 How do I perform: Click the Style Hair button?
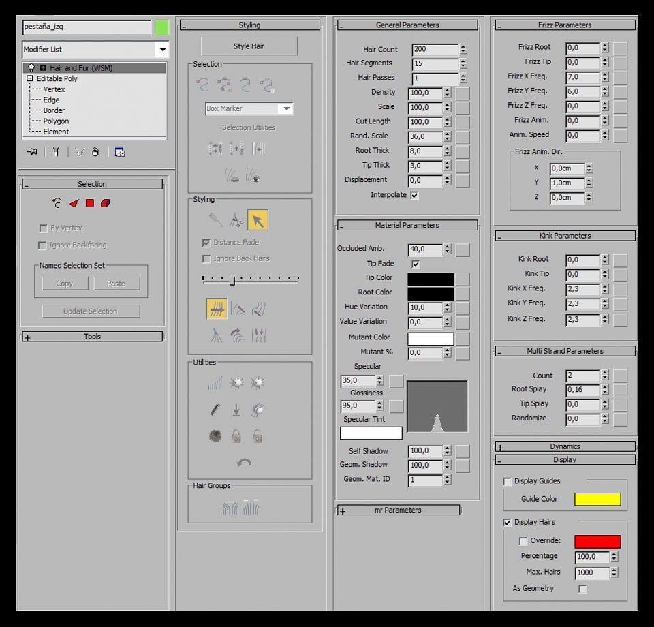point(249,46)
